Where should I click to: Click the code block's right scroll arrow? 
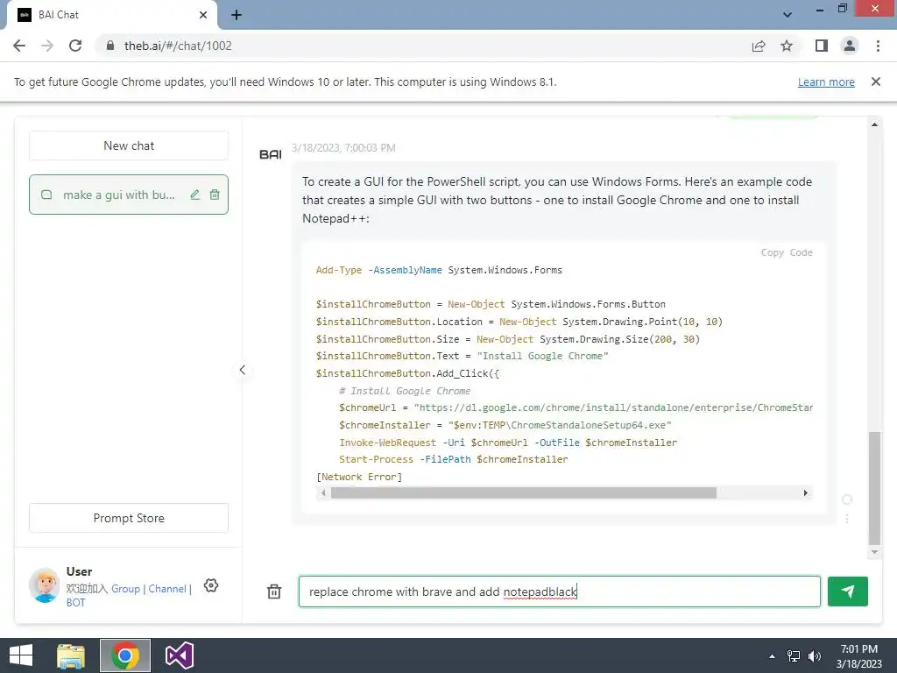[806, 492]
